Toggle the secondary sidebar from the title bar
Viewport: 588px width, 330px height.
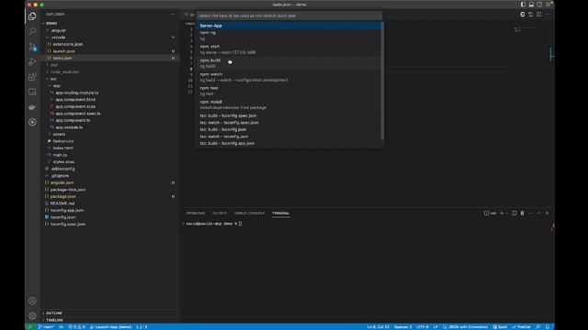click(x=539, y=5)
